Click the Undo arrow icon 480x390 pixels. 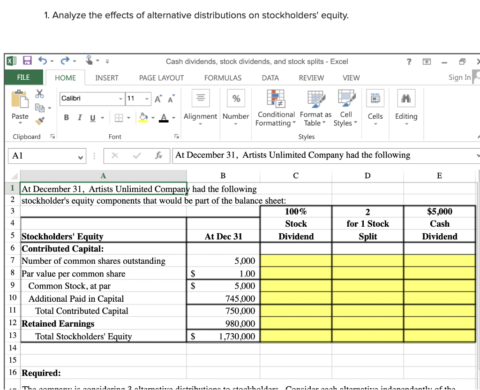point(43,61)
